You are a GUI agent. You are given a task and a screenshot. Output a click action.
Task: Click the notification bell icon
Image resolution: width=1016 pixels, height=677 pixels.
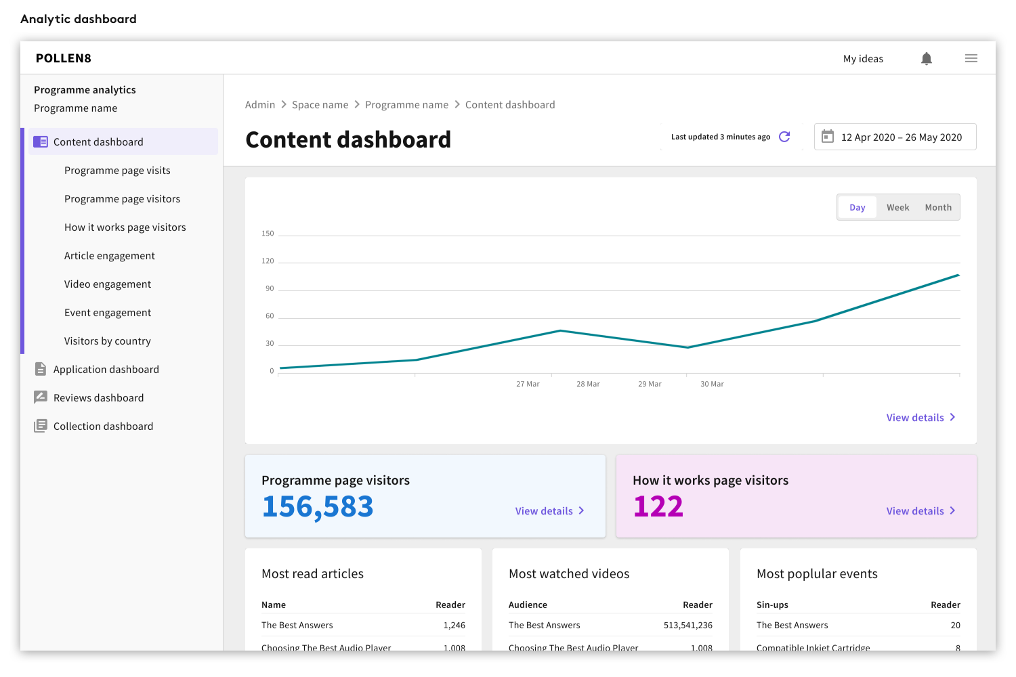[927, 59]
